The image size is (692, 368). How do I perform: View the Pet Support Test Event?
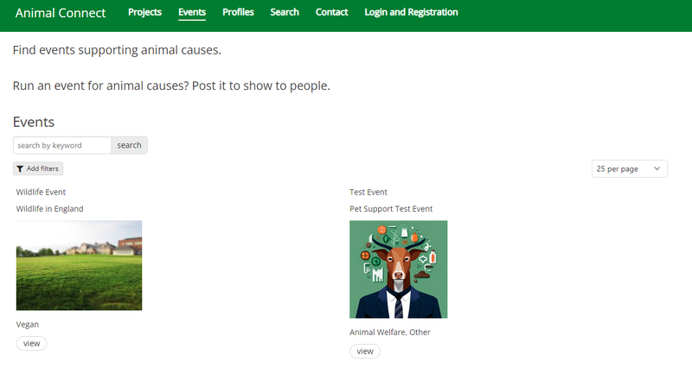[365, 351]
